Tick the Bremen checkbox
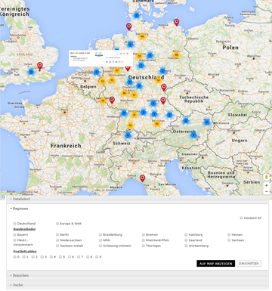Screen dimensions: 272x291 click(144, 234)
